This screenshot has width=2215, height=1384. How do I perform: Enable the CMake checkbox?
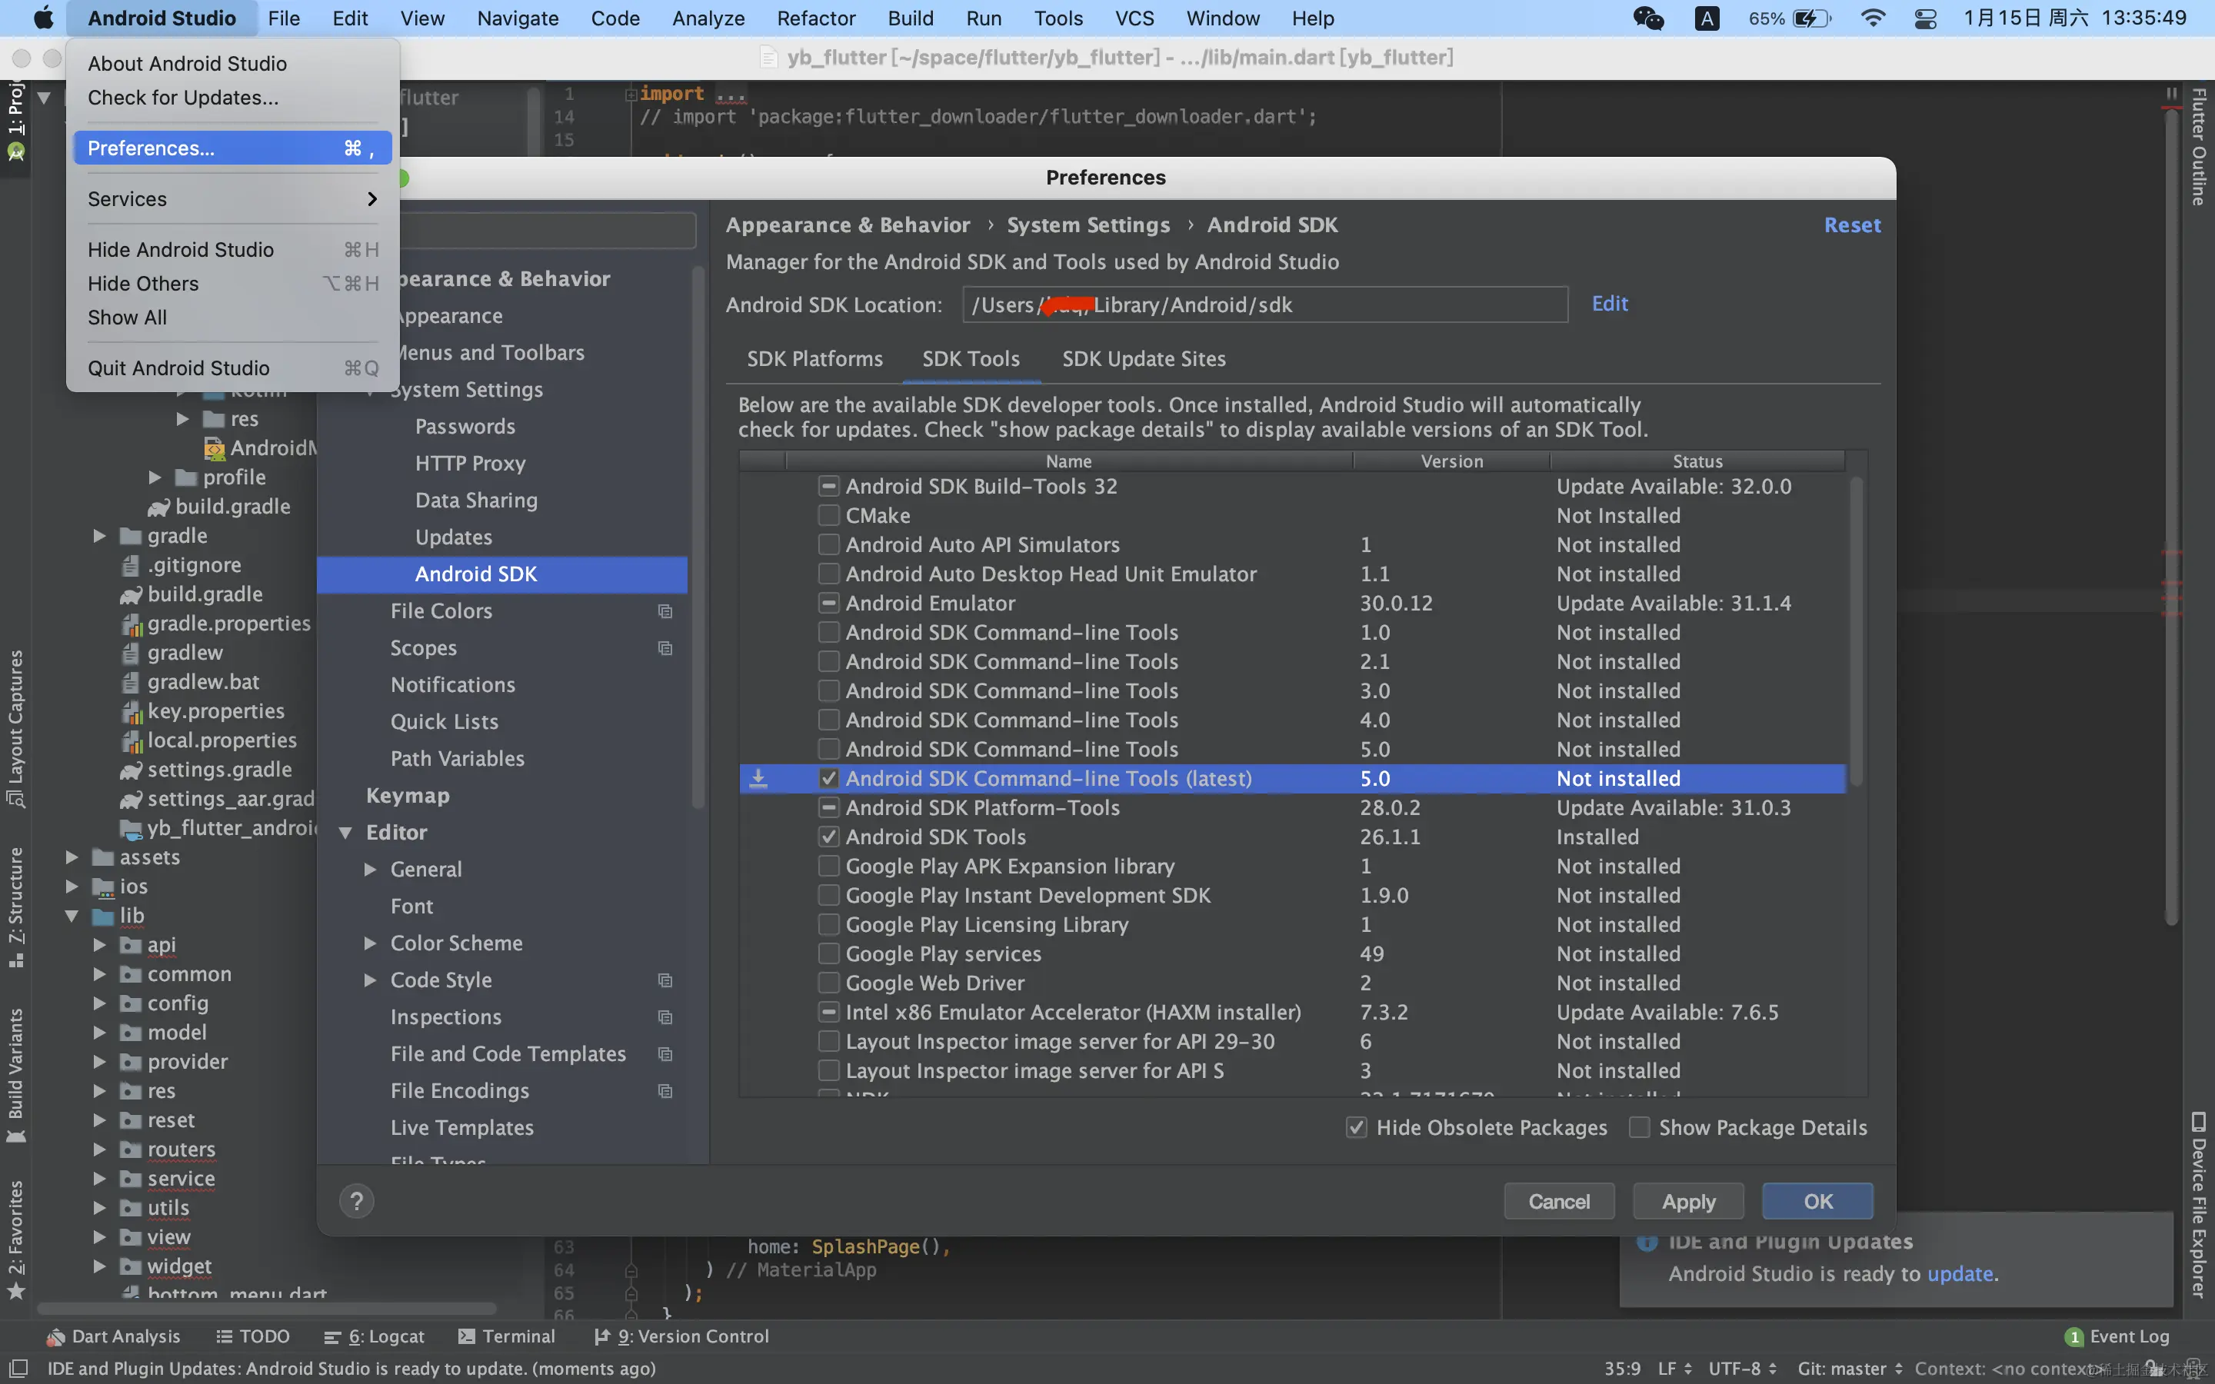828,515
